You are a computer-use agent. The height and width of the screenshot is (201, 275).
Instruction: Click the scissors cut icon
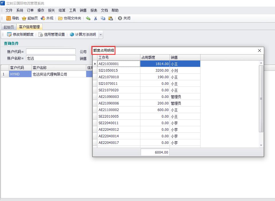[x=96, y=18]
